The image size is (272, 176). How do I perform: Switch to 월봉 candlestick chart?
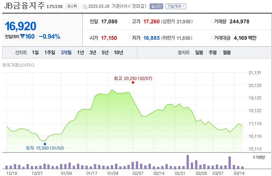pyautogui.click(x=227, y=53)
